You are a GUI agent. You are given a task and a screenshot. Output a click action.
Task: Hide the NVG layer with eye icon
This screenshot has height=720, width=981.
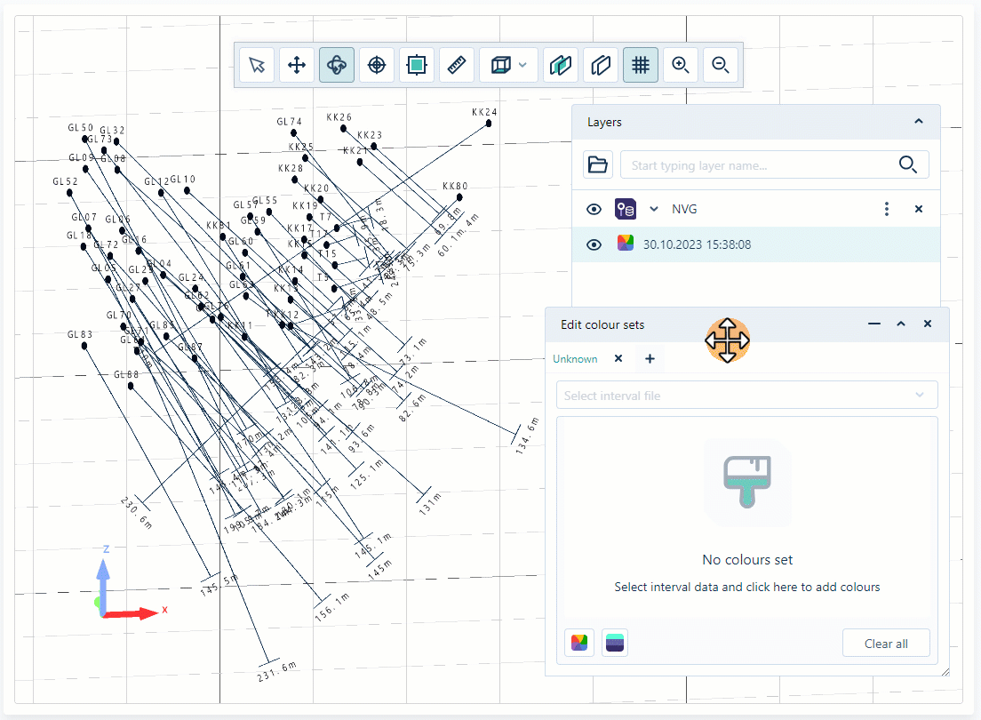tap(594, 209)
